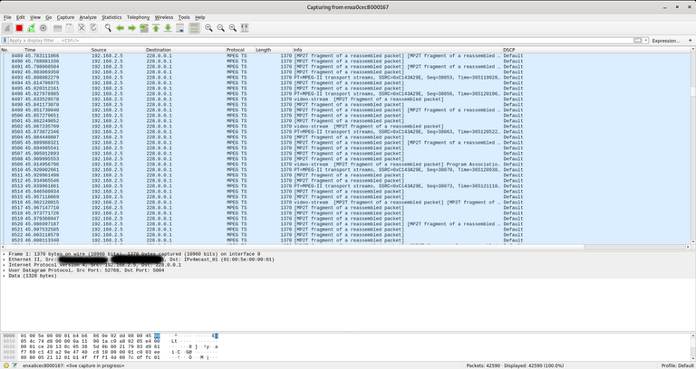Restart the current capture
The height and width of the screenshot is (369, 696).
(x=31, y=28)
